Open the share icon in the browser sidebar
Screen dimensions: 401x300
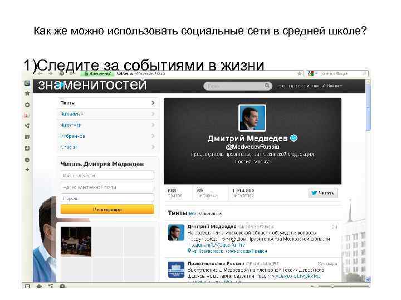(27, 126)
